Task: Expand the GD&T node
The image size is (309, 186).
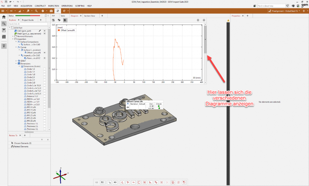Action: [16, 61]
